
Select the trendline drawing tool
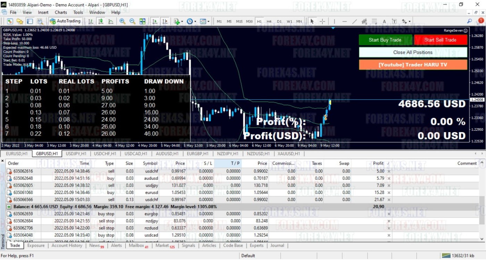[354, 21]
